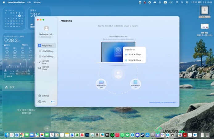Image resolution: width=214 pixels, height=139 pixels.
Task: Open Trash in the Dock
Action: coord(207,135)
